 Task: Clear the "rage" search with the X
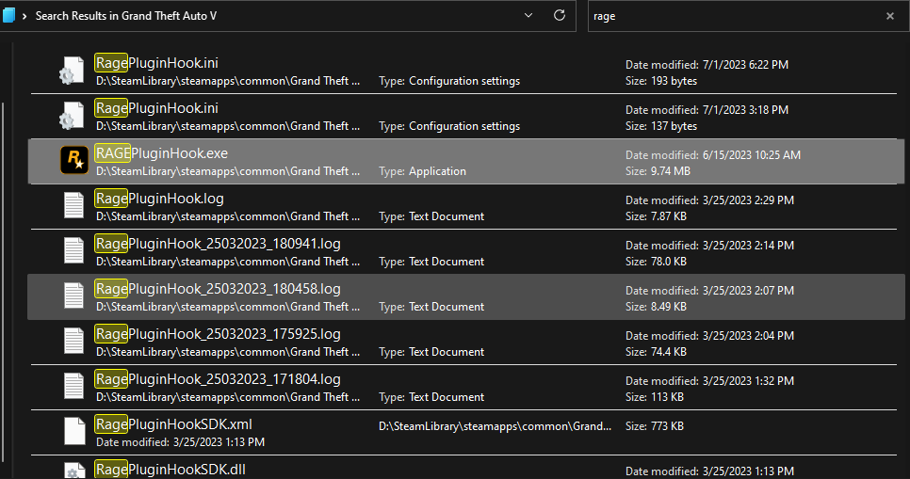tap(889, 16)
